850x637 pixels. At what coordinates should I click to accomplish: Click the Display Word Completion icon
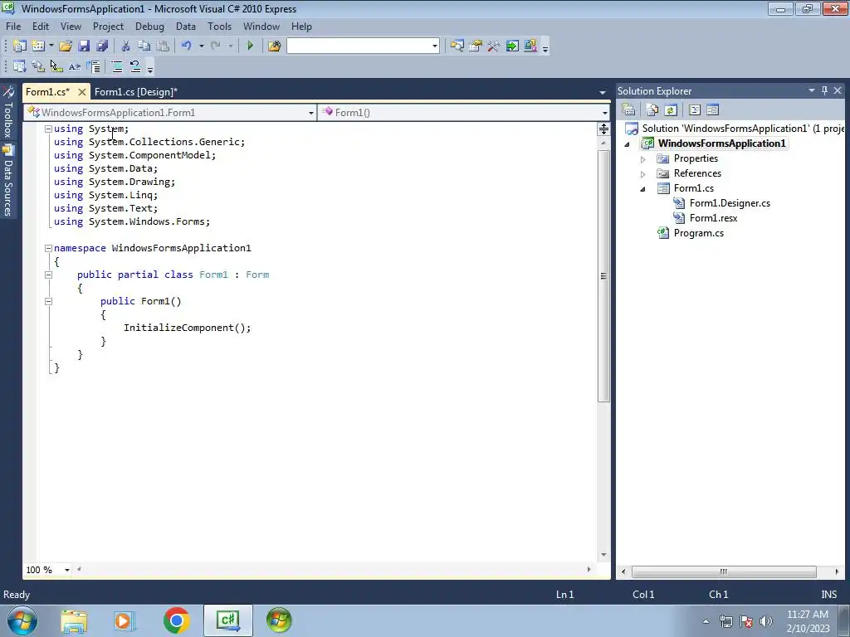75,66
